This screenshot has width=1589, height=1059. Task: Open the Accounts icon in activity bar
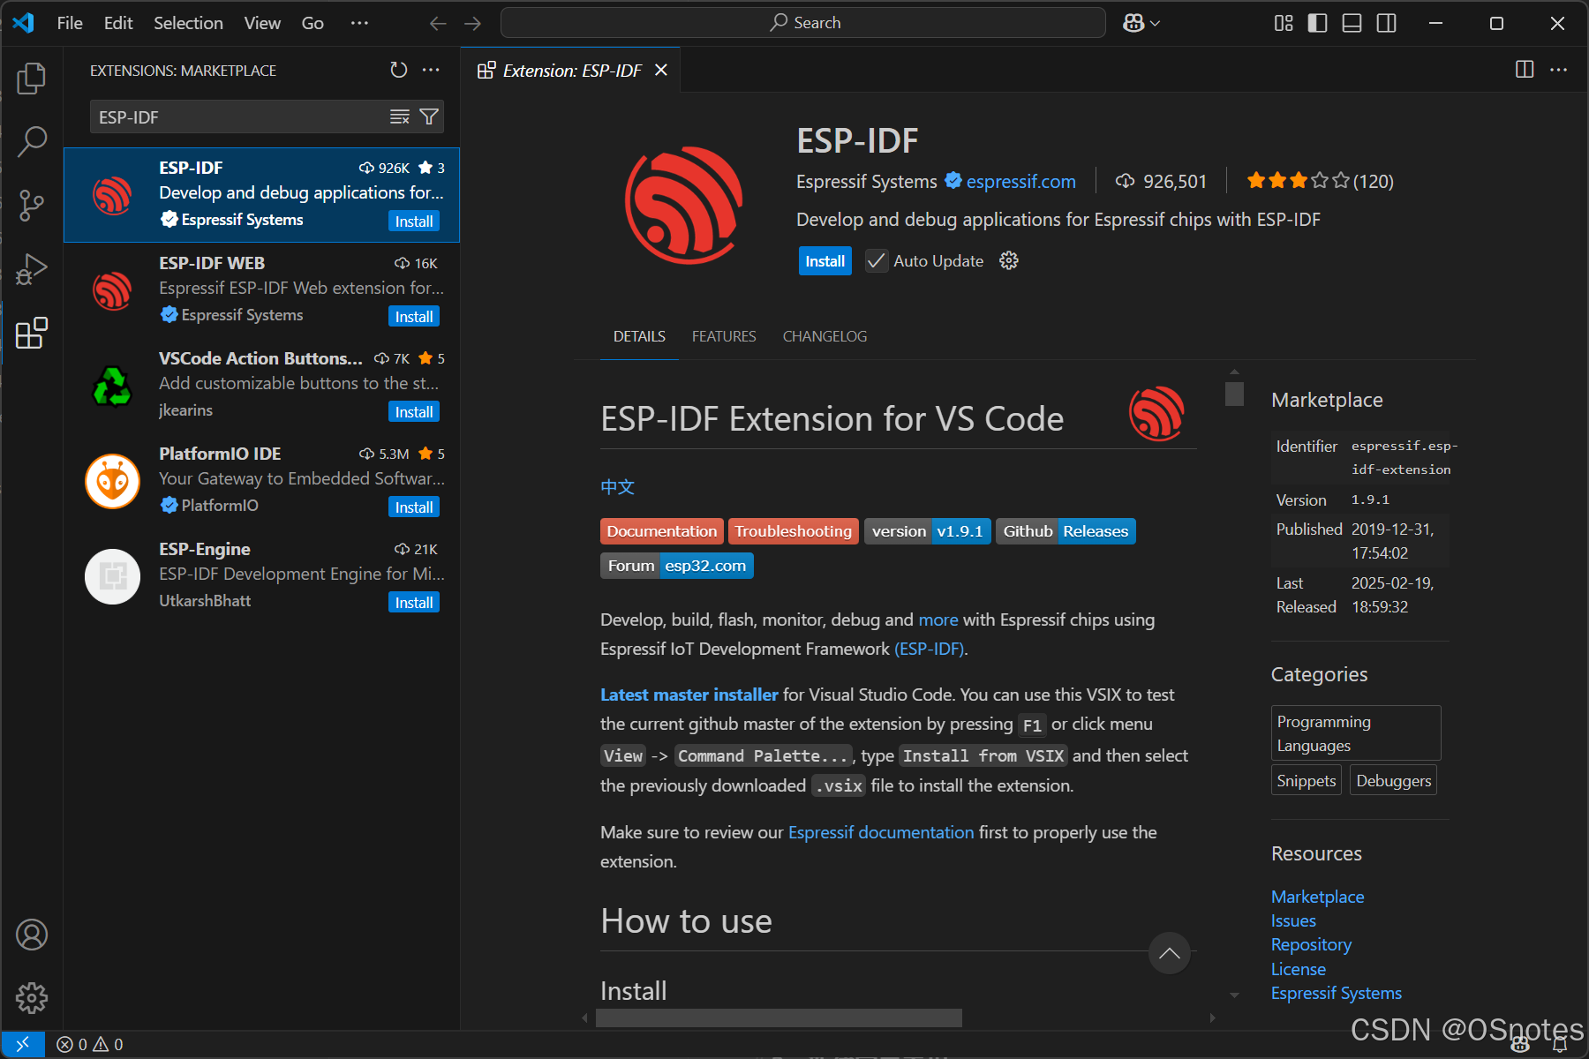32,935
